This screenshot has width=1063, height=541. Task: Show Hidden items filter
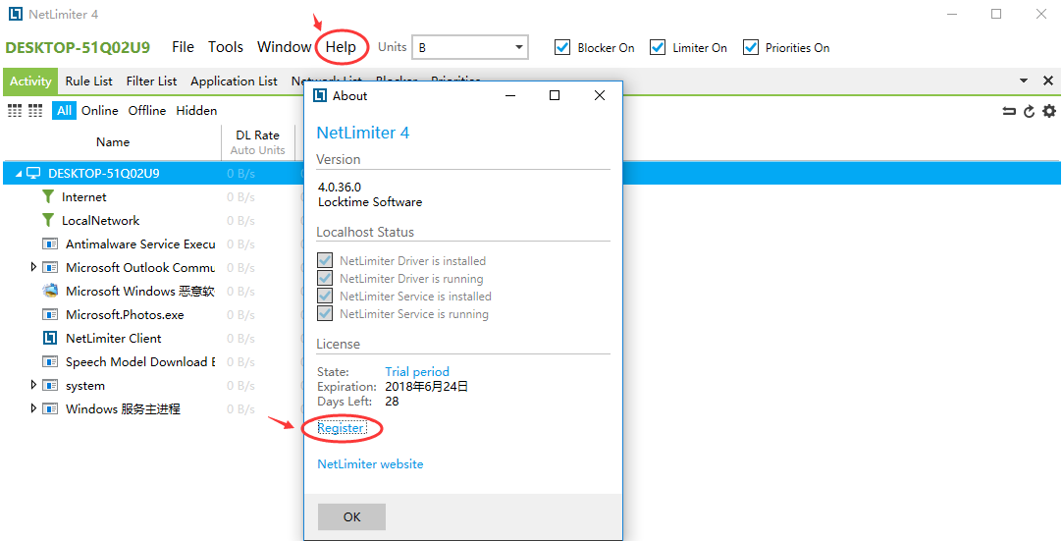point(196,111)
